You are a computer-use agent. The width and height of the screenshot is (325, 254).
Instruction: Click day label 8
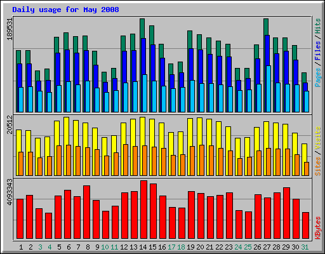88,247
